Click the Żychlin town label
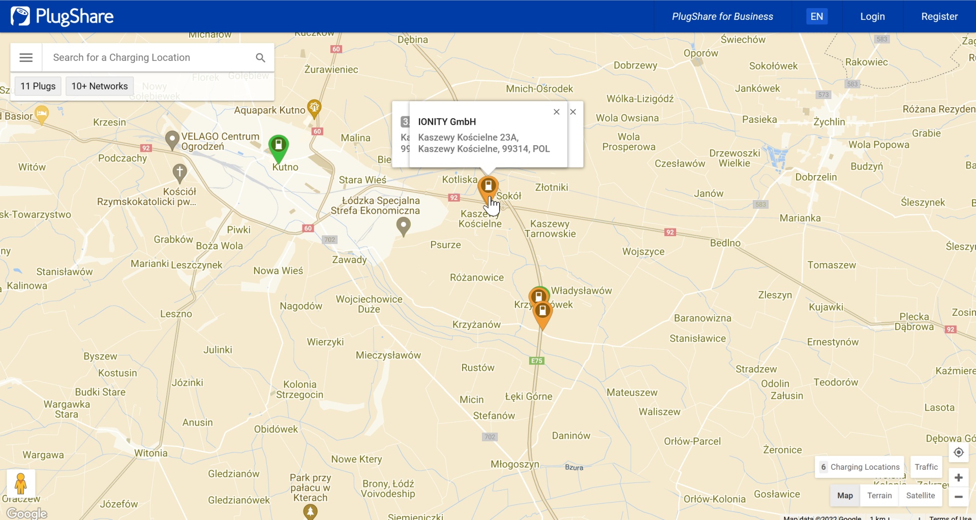Screen dimensions: 976x520 click(x=829, y=122)
